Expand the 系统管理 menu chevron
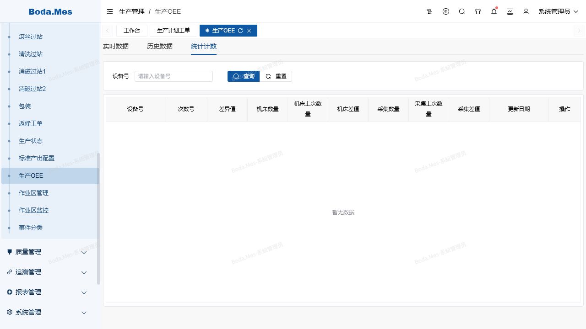586x329 pixels. tap(84, 313)
